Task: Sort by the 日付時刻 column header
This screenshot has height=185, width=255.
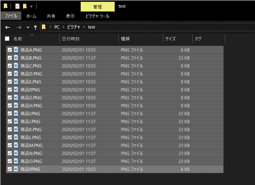Action: point(71,39)
